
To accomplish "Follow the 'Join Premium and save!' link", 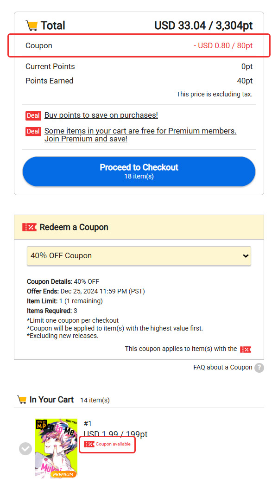I will (x=85, y=138).
